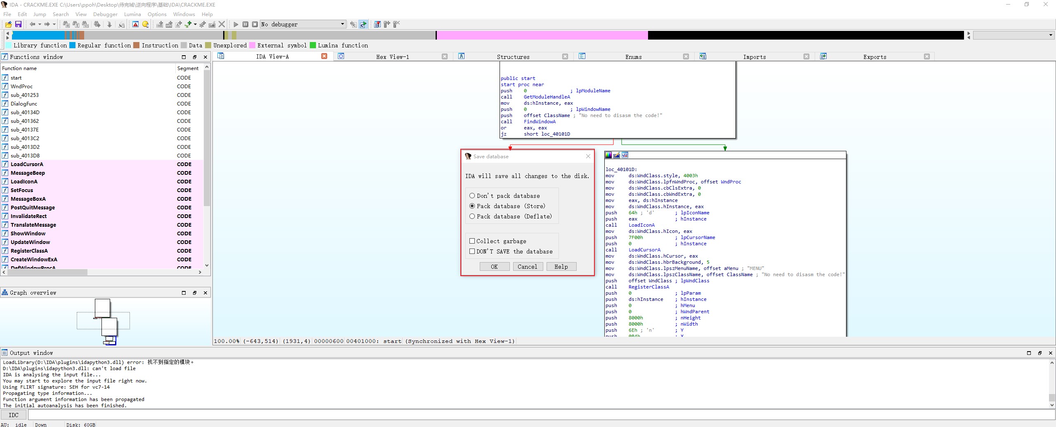Click the red warning triangle toolbar icon
This screenshot has width=1056, height=427.
click(x=135, y=24)
